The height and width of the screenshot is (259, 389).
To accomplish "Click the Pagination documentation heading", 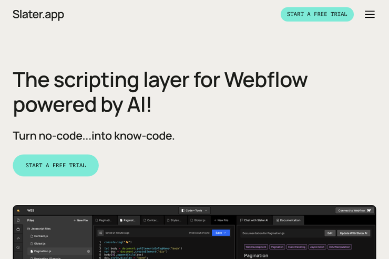I will click(x=256, y=255).
